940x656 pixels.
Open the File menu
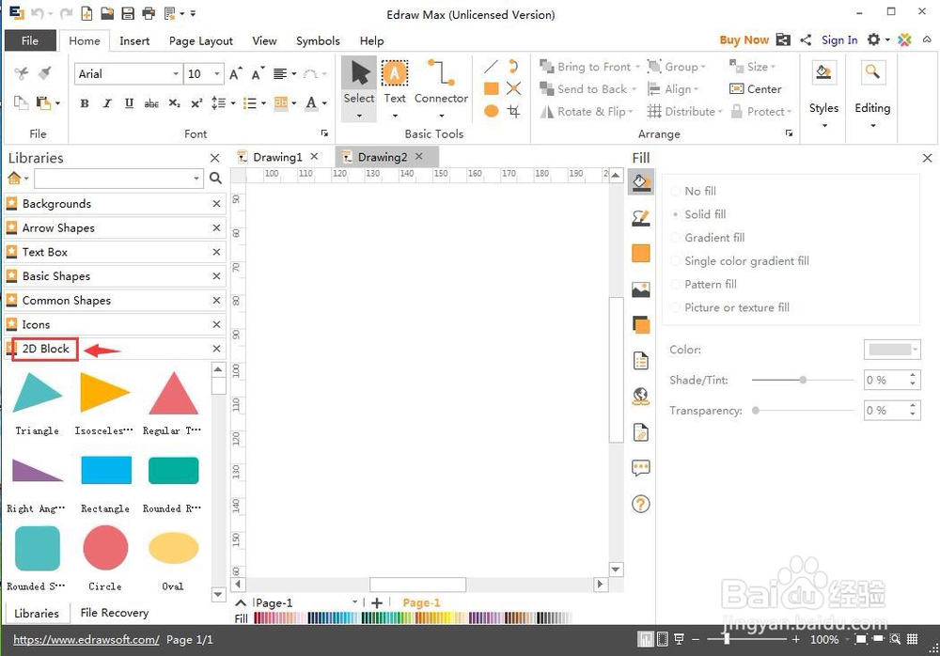(30, 40)
